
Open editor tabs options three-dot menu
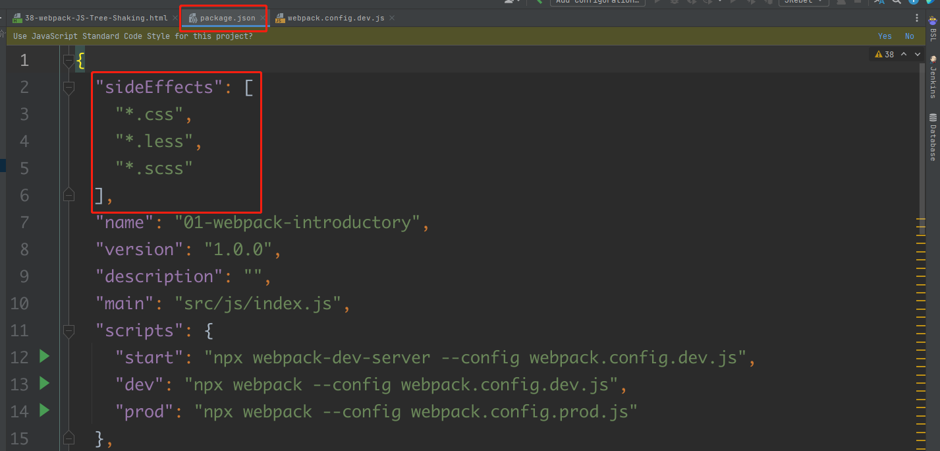(917, 18)
